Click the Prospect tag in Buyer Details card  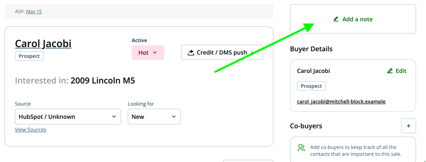(x=311, y=86)
